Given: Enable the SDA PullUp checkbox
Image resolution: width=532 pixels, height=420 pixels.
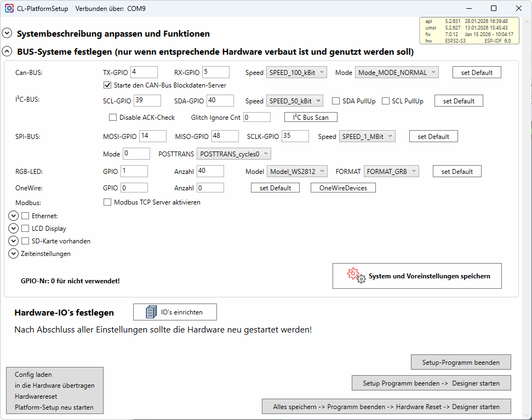Looking at the screenshot, I should pos(336,101).
